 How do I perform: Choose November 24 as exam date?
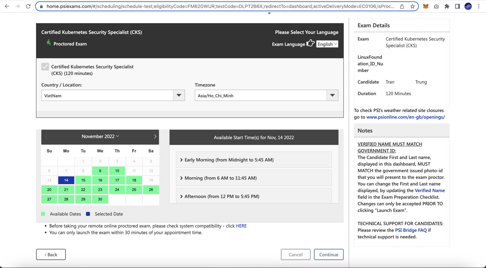point(117,190)
